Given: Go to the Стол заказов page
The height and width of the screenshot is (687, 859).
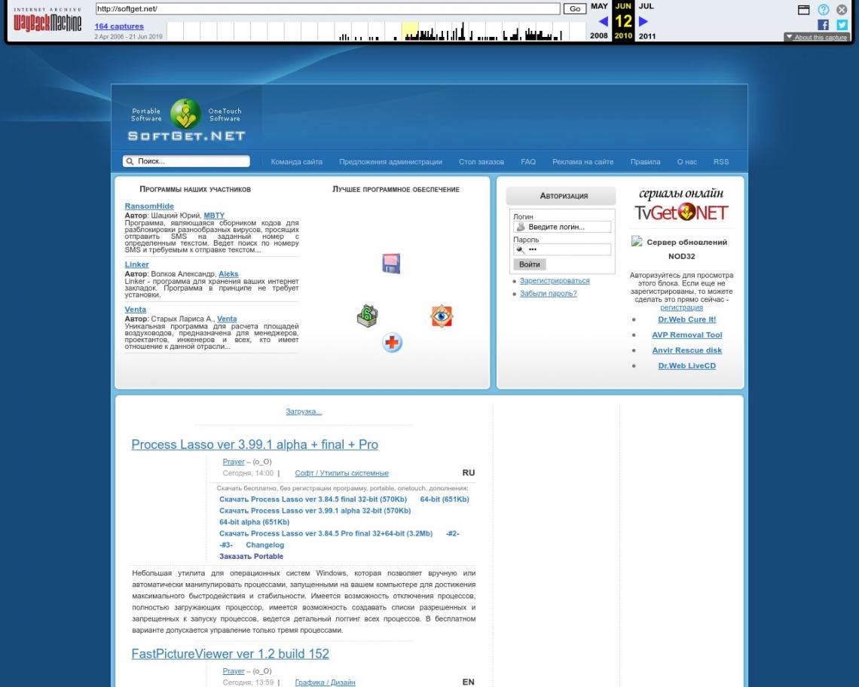Looking at the screenshot, I should 481,162.
